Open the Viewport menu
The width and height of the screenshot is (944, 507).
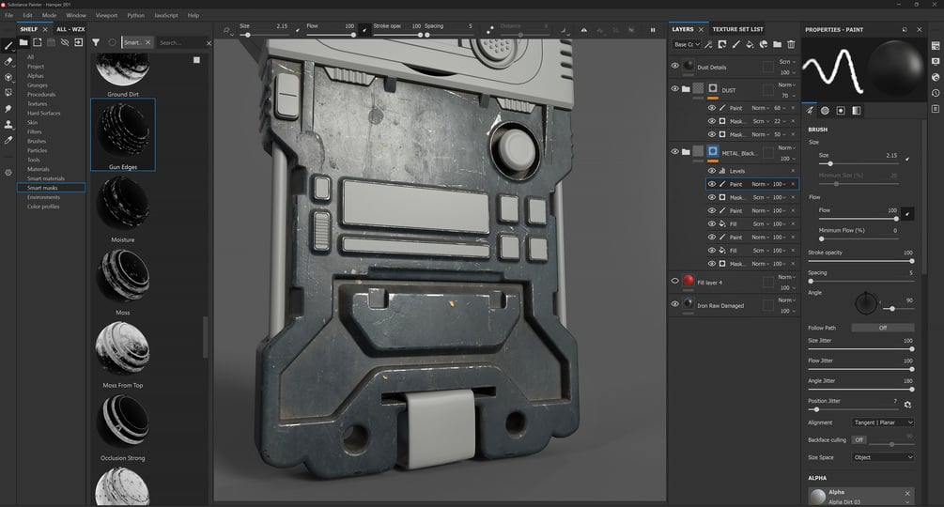pos(106,15)
